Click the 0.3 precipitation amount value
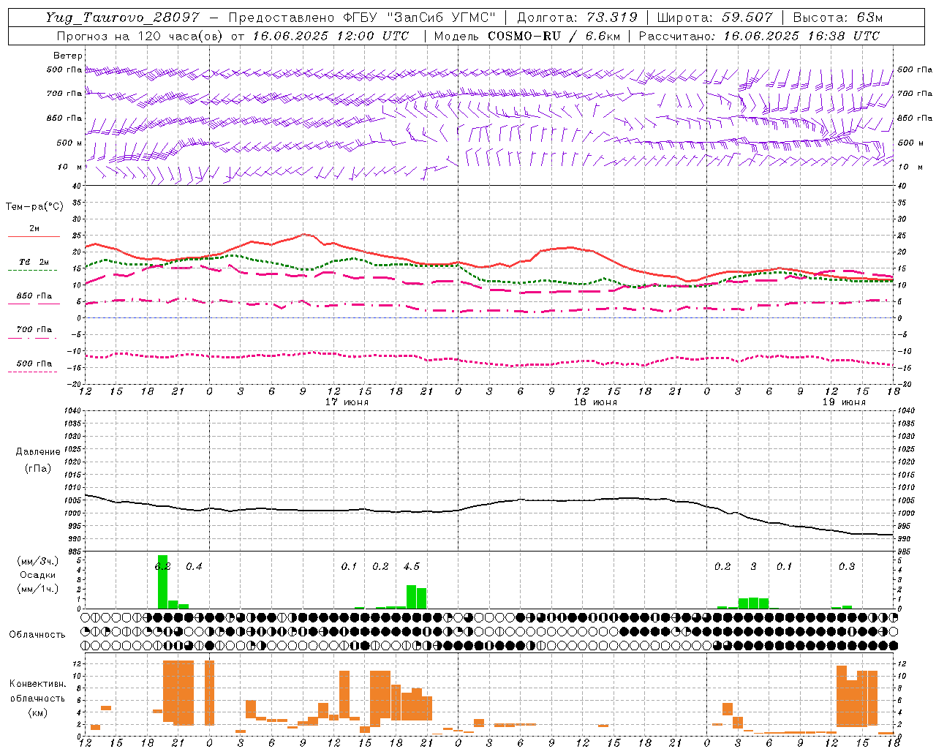 point(847,566)
